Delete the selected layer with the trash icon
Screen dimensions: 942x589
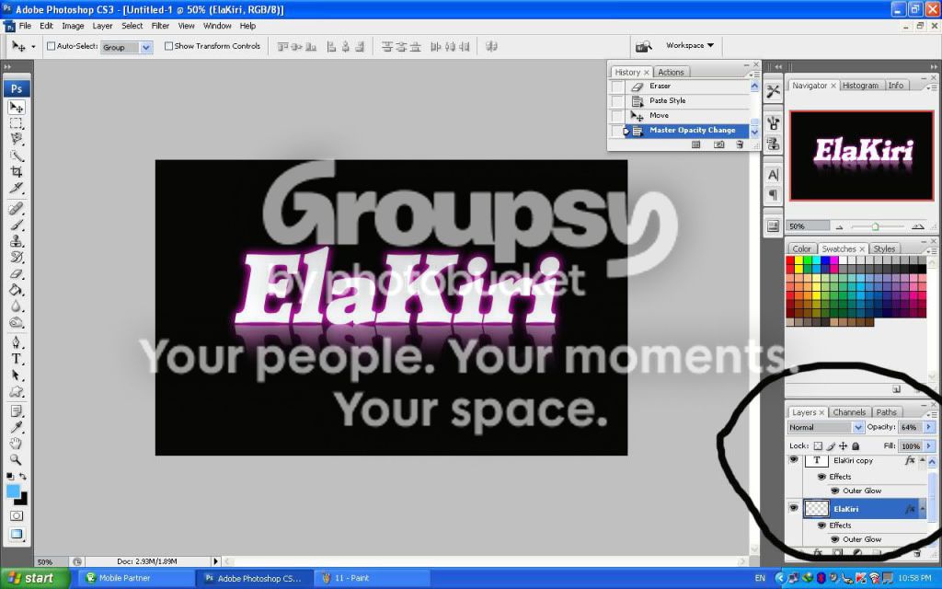[917, 552]
